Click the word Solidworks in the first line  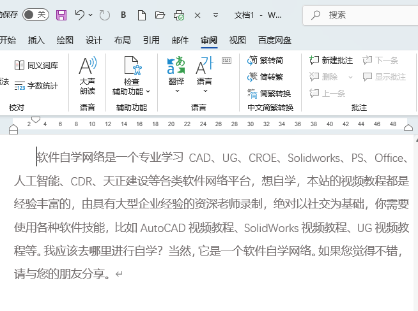click(314, 158)
